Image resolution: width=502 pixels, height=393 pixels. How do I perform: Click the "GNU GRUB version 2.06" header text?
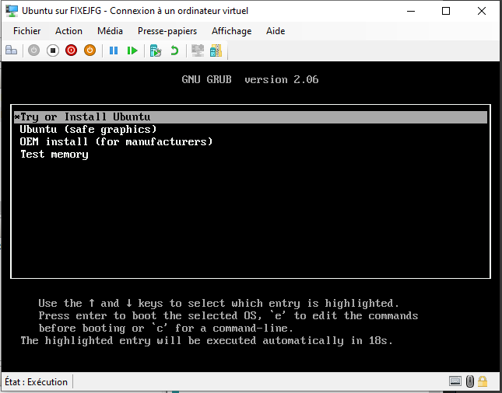[250, 79]
